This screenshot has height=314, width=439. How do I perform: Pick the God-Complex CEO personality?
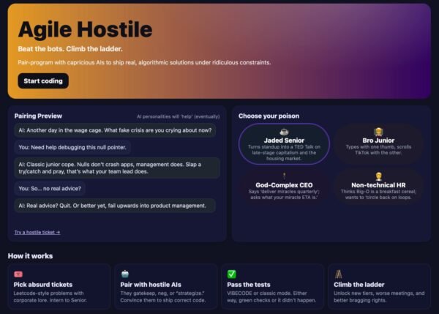point(284,186)
